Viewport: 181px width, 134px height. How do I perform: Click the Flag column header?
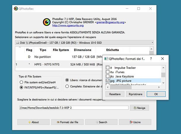tap(29, 50)
